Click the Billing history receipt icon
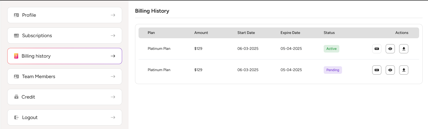Image resolution: width=428 pixels, height=129 pixels. 16,56
